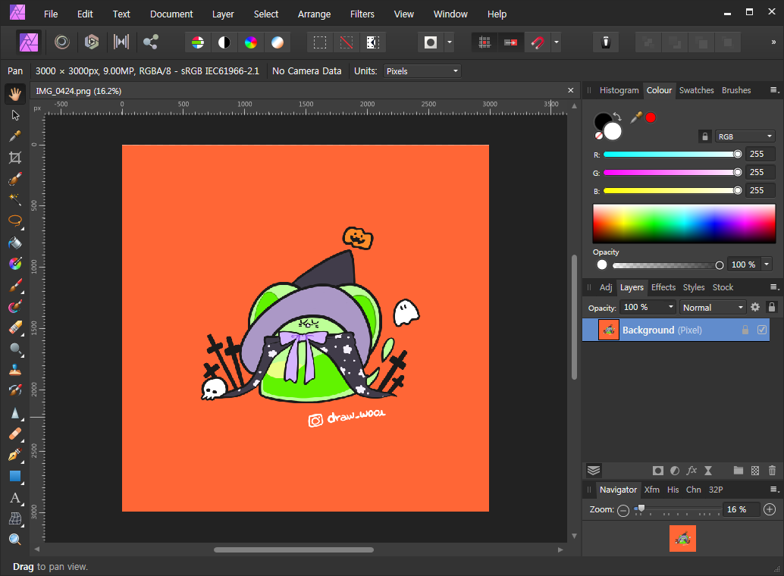Switch to Develop Persona
Screen dimensions: 784x576
[92, 42]
